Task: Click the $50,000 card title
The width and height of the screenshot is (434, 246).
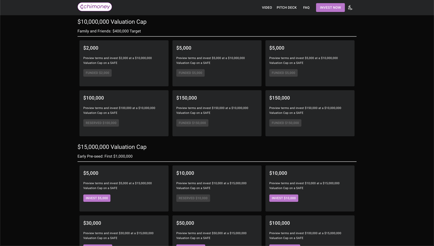Action: coord(185,223)
